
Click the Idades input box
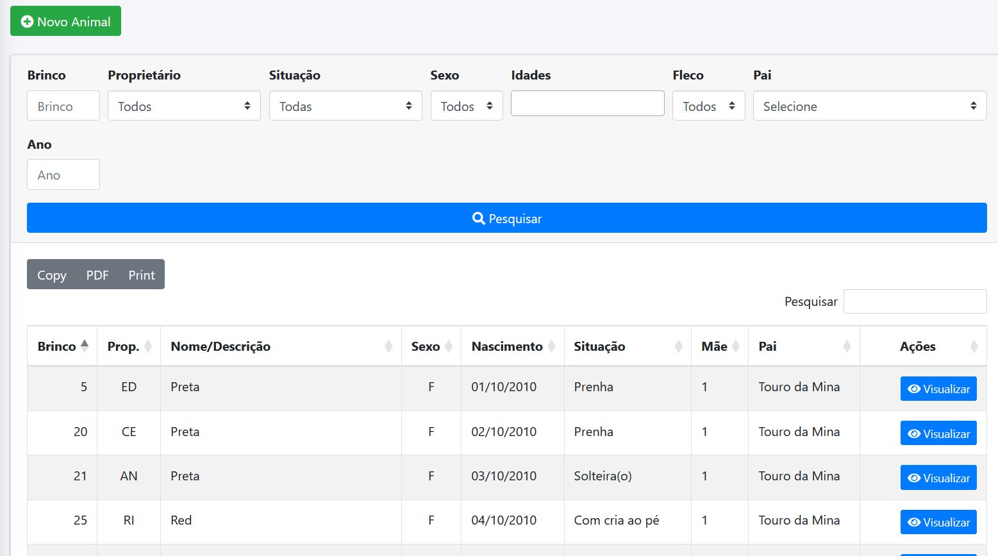pyautogui.click(x=587, y=103)
